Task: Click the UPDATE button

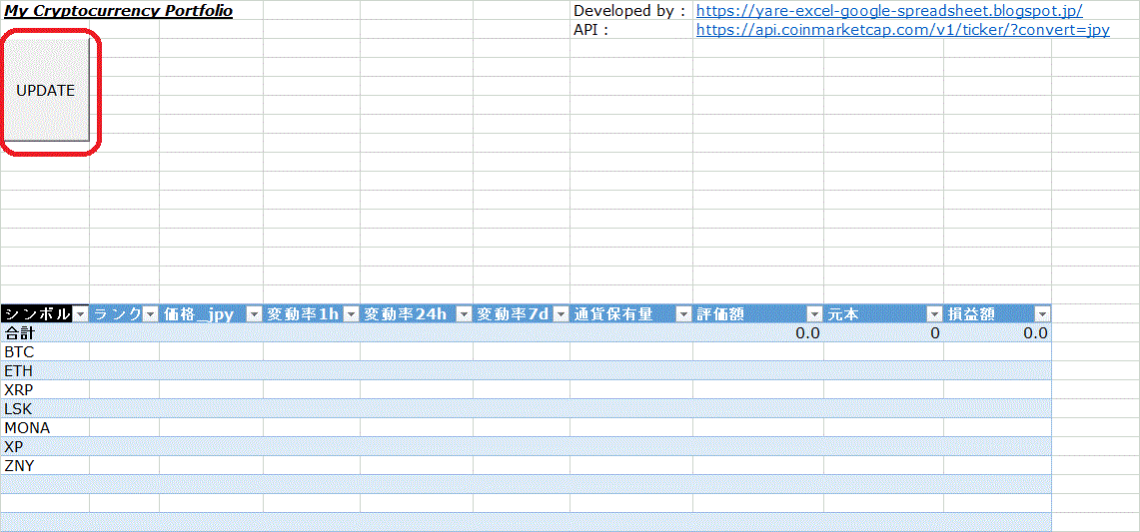Action: click(47, 90)
